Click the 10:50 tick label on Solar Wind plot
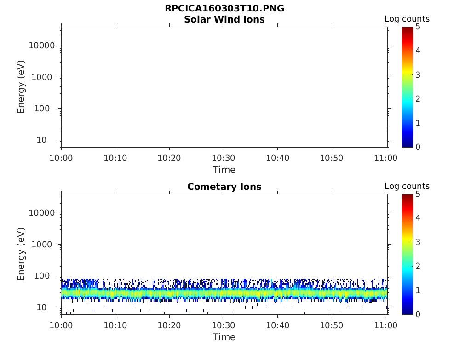Viewport: 471px width, 353px height. click(332, 158)
